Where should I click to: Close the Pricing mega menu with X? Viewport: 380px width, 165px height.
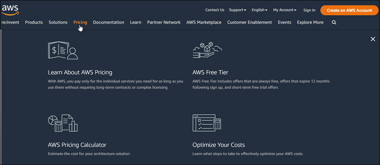tap(373, 39)
